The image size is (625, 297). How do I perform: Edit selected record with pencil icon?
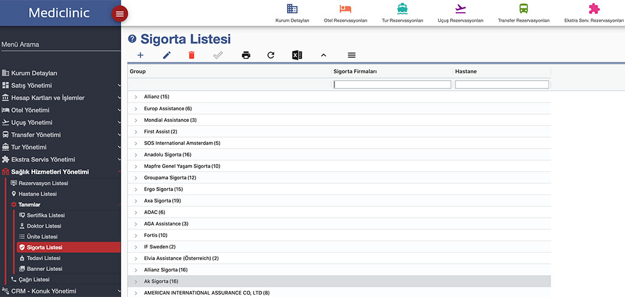coord(167,55)
